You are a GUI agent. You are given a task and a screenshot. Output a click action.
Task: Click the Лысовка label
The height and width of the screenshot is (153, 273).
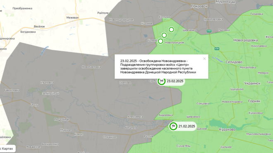pos(224,30)
